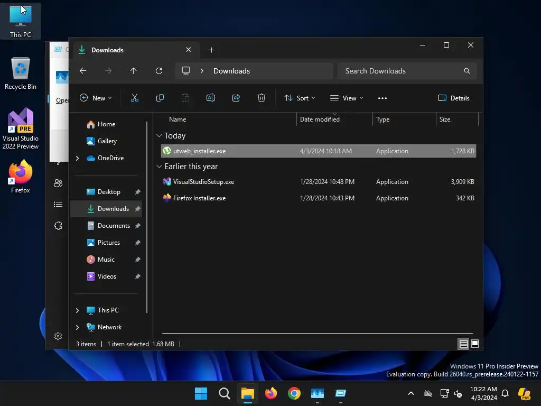The height and width of the screenshot is (406, 541).
Task: Click Downloads breadcrumb in address bar
Action: coord(231,71)
